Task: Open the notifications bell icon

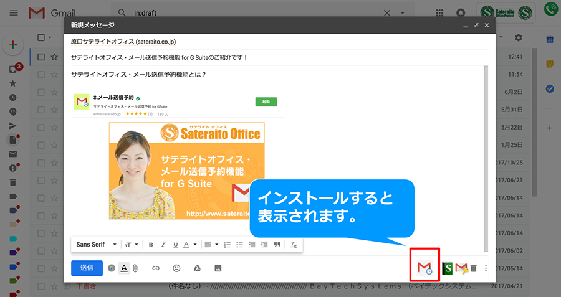Action: click(461, 13)
